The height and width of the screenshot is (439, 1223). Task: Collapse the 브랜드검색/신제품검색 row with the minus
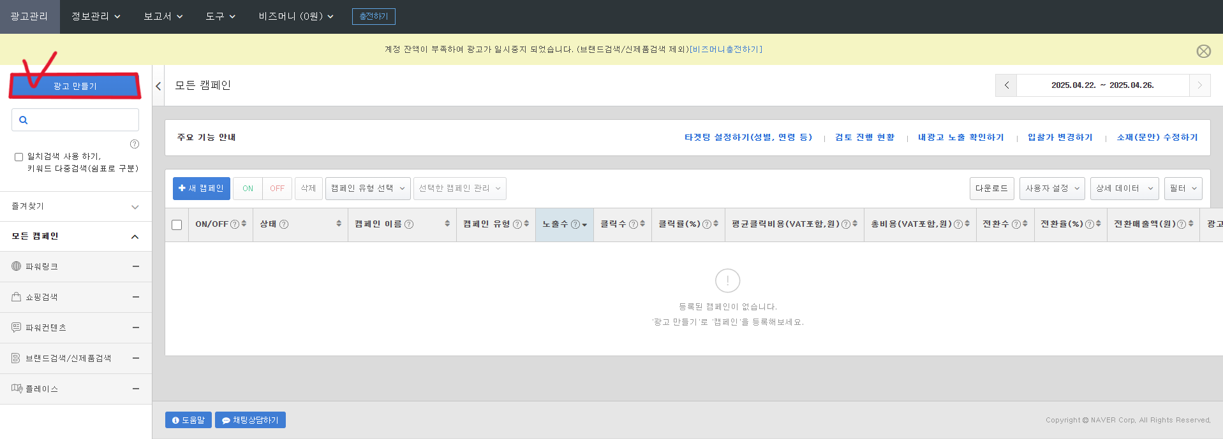(x=136, y=358)
